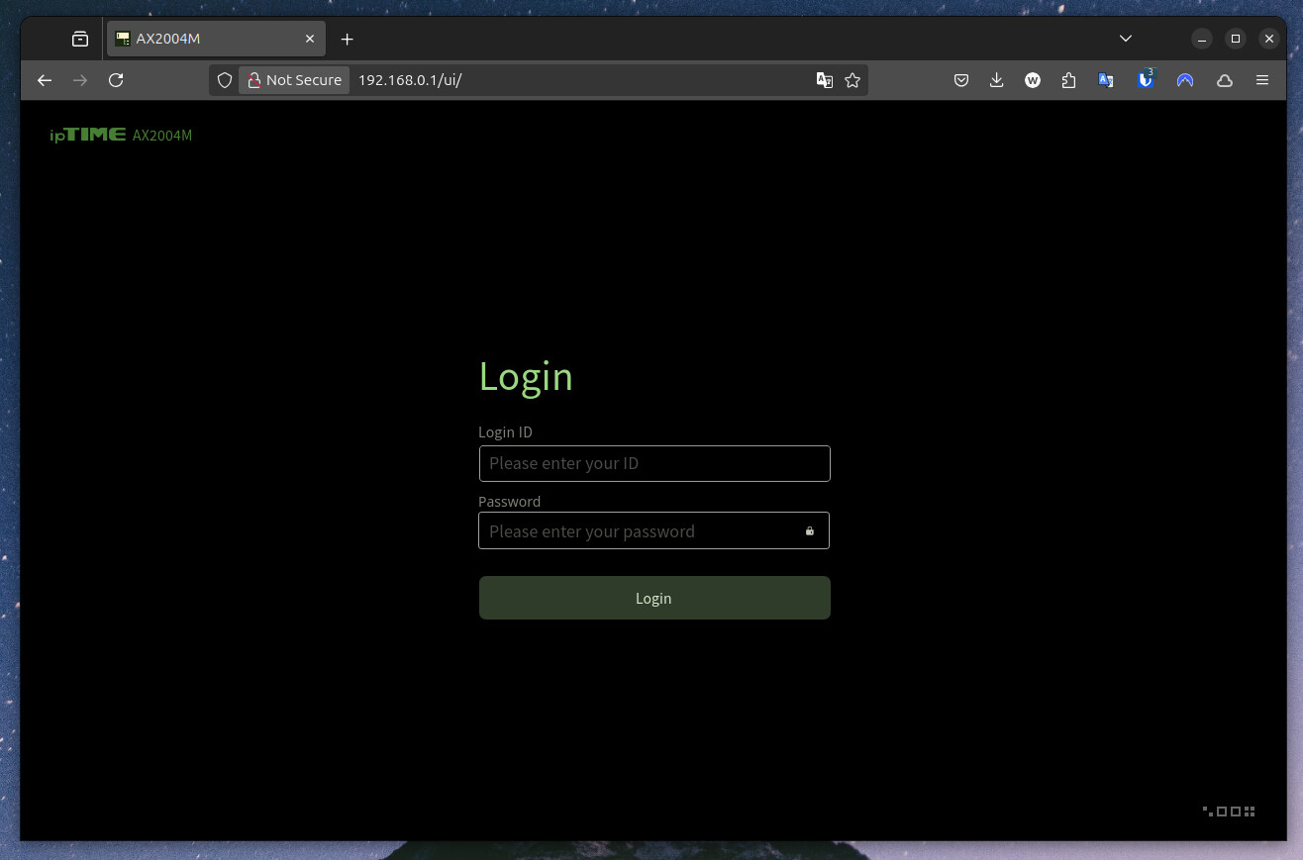
Task: Click the green Login button
Action: [654, 598]
